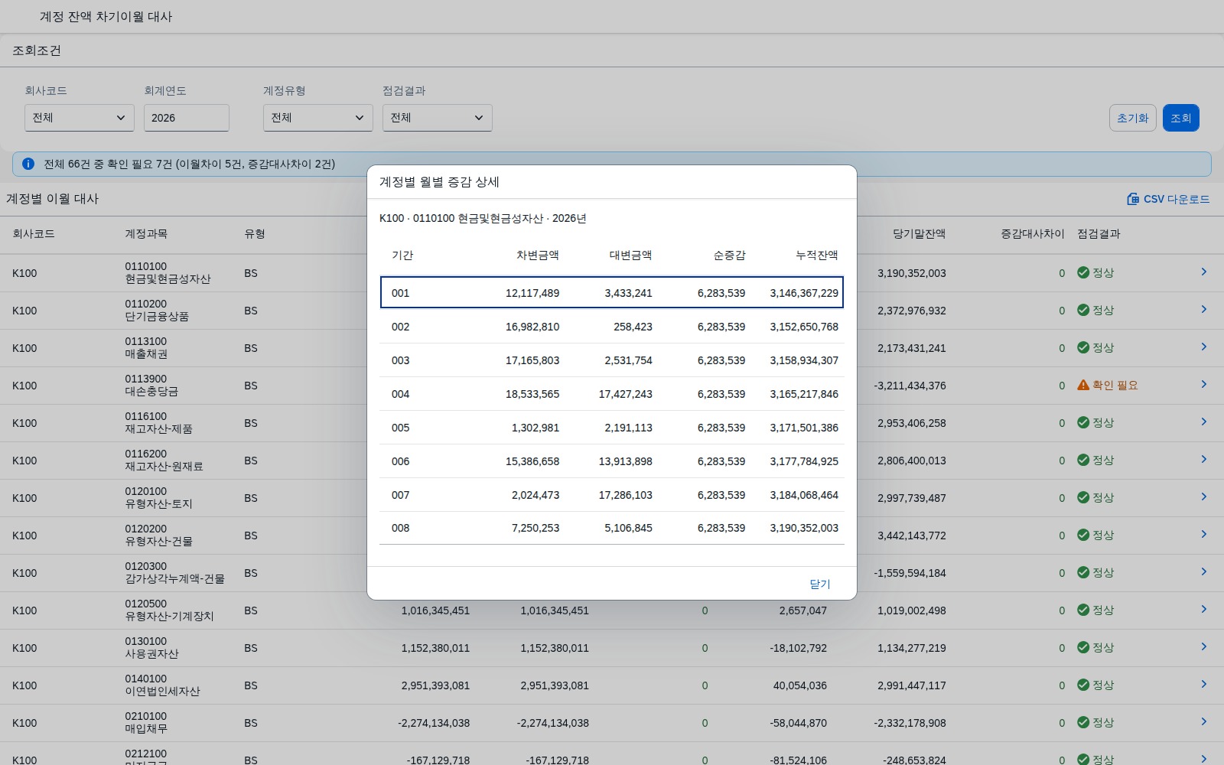Open the 계정유형 dropdown

point(318,118)
